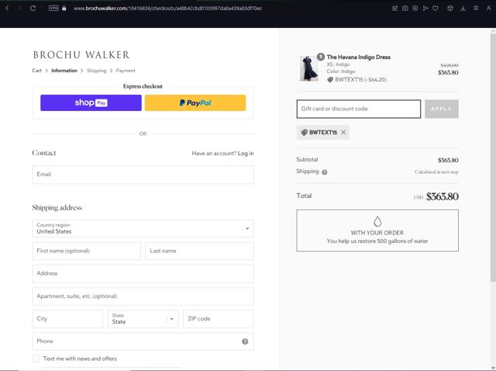The height and width of the screenshot is (371, 496).
Task: Click the $363.80 total amount
Action: click(443, 196)
